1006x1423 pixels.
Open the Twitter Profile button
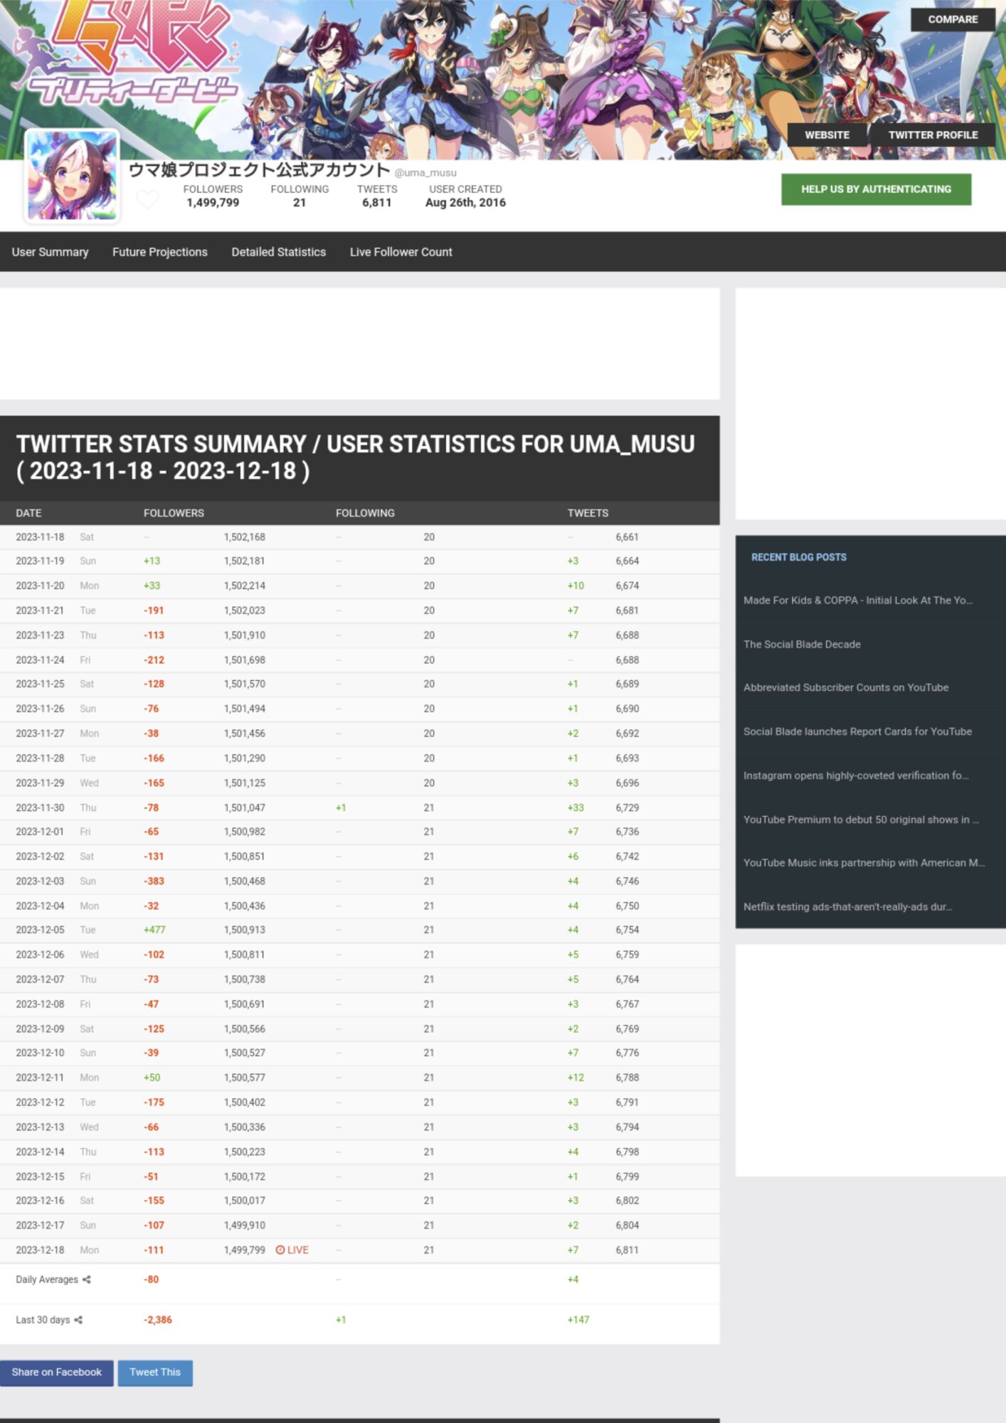[x=932, y=134]
